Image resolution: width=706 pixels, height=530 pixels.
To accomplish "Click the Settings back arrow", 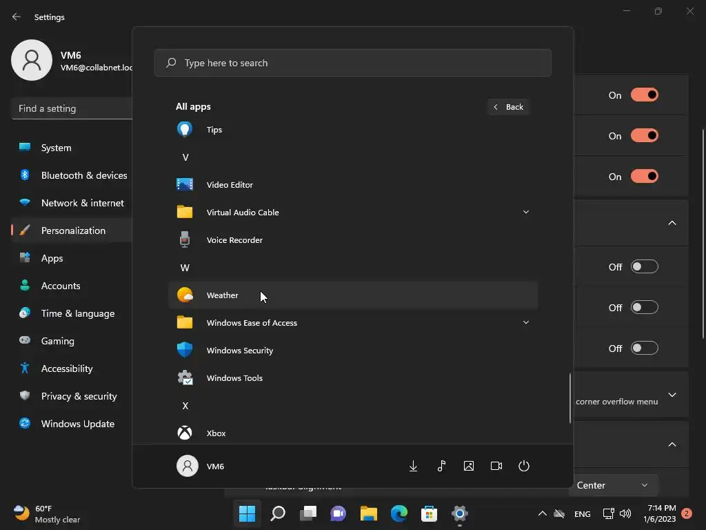I will point(17,17).
